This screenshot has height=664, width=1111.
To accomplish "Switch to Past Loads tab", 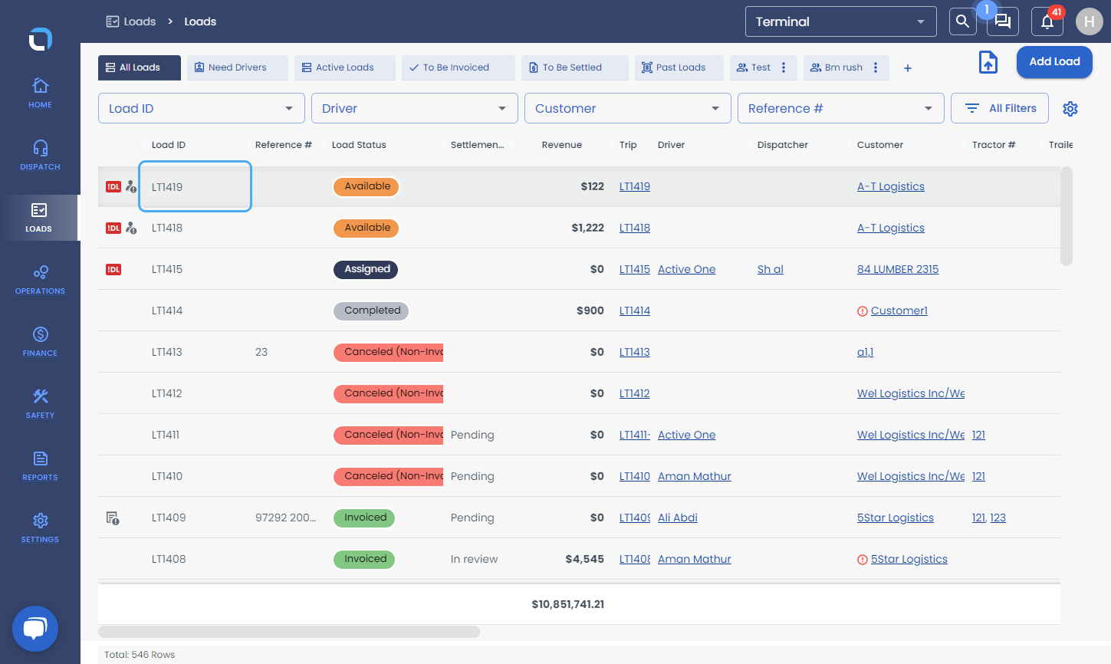I will point(679,67).
